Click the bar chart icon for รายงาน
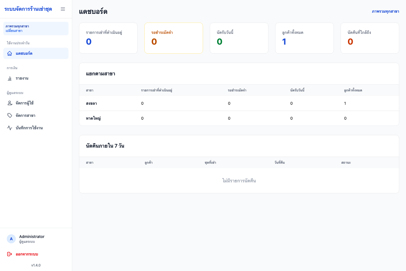This screenshot has width=406, height=271. point(10,78)
